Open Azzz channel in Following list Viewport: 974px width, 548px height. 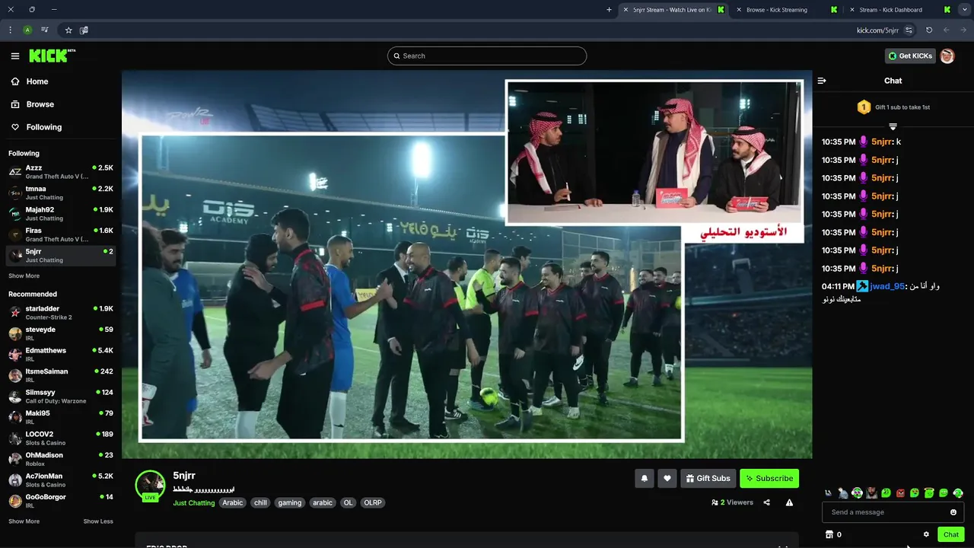61,172
